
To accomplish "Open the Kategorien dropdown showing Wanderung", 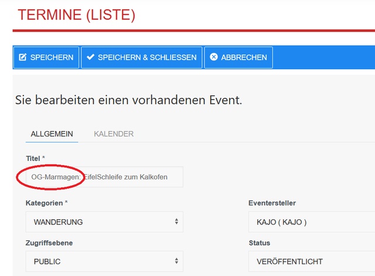I will pos(100,222).
